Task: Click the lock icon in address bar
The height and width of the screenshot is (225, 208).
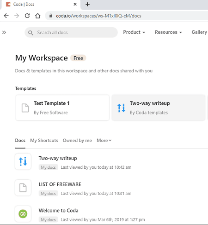Action: click(51, 16)
